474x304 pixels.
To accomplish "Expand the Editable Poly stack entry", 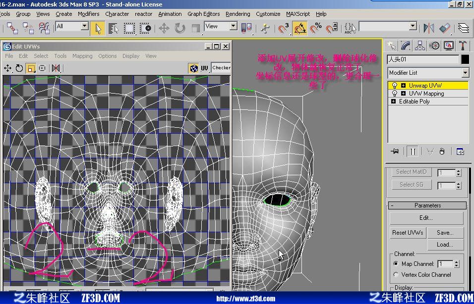I will [393, 101].
